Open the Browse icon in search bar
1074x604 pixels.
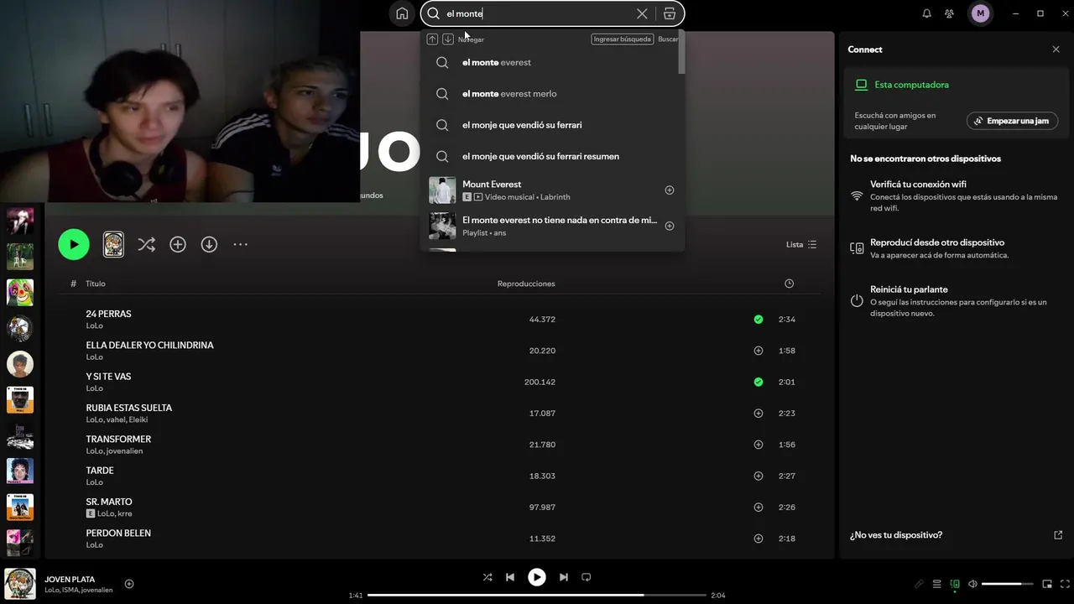tap(669, 13)
